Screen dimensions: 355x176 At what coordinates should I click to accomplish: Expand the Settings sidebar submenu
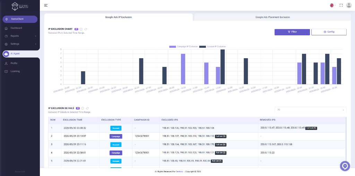click(x=20, y=44)
